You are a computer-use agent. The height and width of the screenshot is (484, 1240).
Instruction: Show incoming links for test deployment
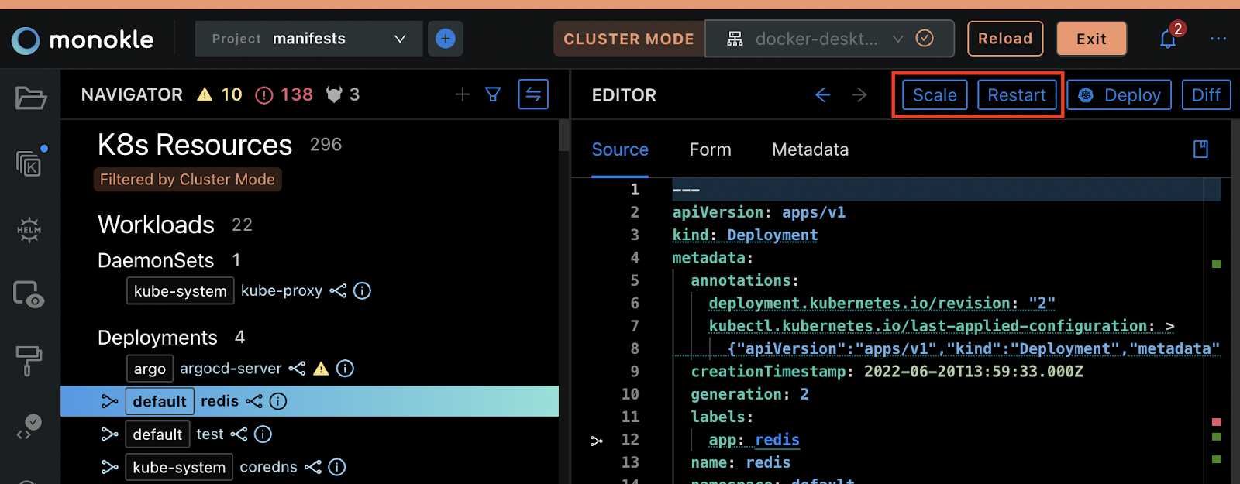click(x=109, y=434)
